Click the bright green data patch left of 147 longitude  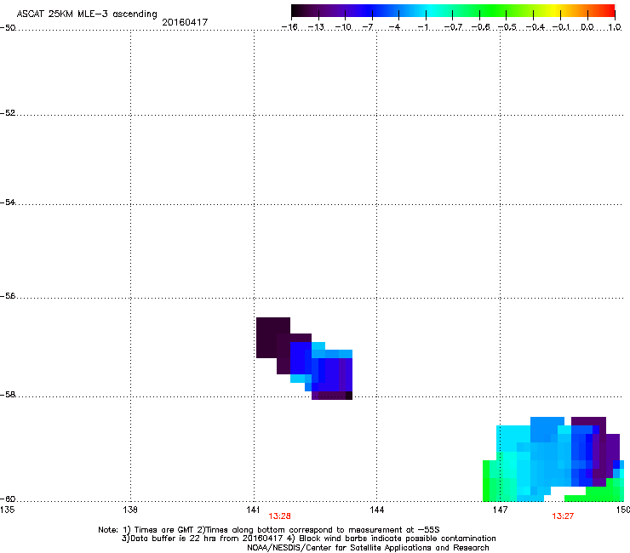pyautogui.click(x=486, y=481)
